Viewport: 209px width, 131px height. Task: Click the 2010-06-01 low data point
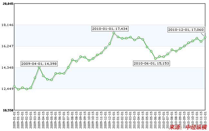click(156, 58)
